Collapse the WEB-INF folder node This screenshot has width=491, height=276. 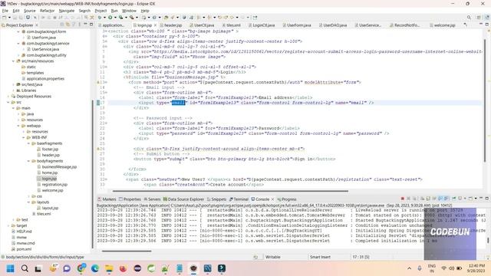point(24,137)
